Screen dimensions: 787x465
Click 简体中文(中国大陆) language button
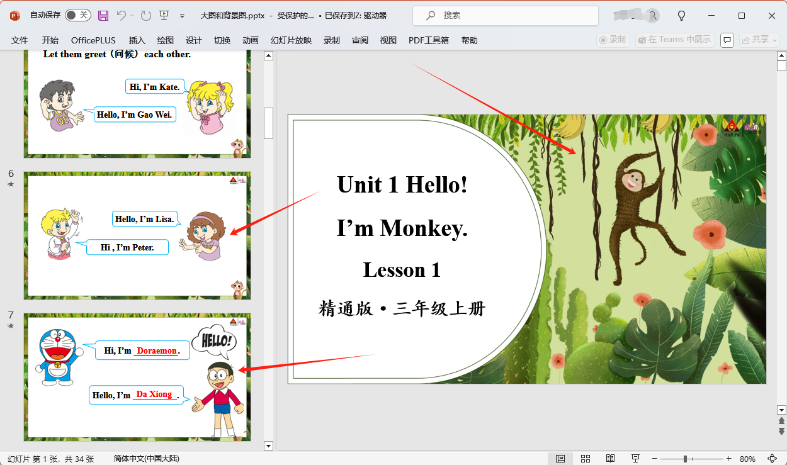click(x=146, y=459)
